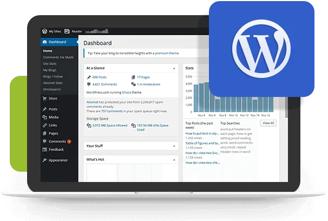Open top post How to put text in alp...
The width and height of the screenshot is (328, 221).
click(x=202, y=133)
